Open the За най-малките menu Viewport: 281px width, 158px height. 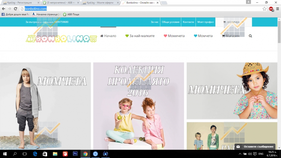[140, 36]
